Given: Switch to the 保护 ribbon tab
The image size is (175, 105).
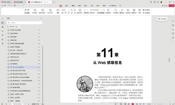Looking at the screenshot, I should (x=98, y=6).
